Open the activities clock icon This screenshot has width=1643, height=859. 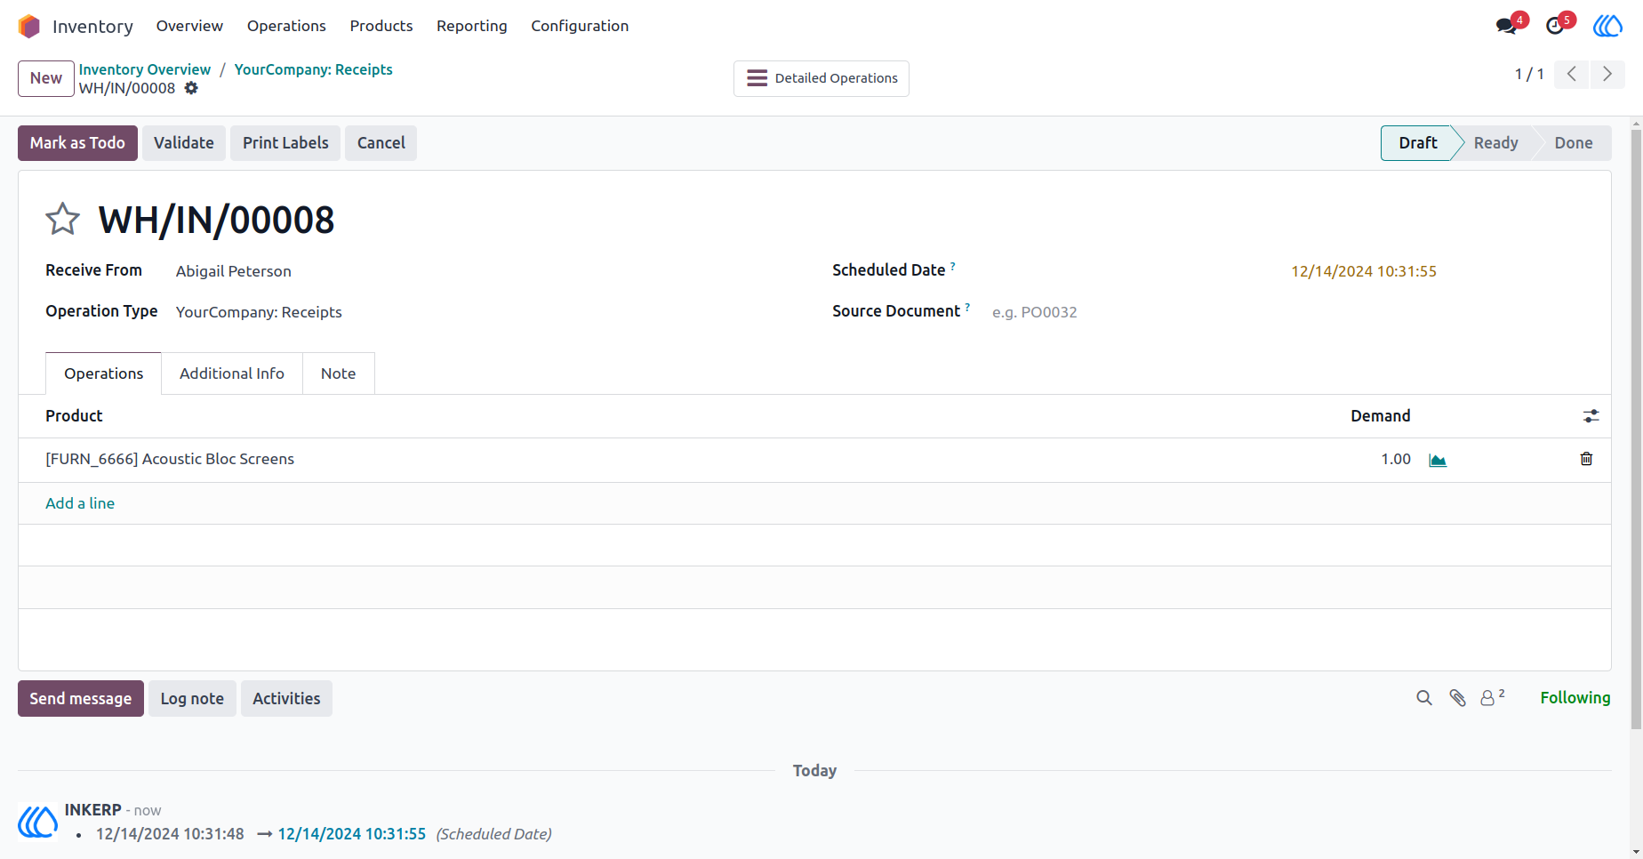tap(1555, 26)
